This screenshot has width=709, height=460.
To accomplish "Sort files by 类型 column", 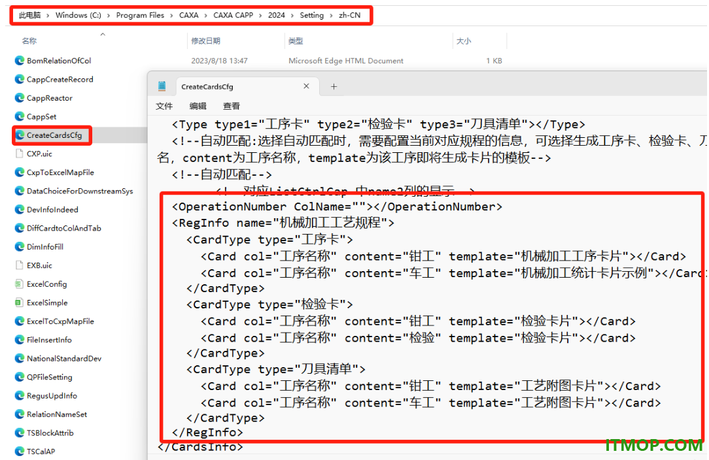I will click(x=296, y=41).
